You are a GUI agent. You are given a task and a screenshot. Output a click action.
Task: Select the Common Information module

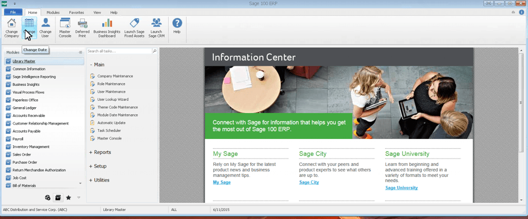(44, 69)
